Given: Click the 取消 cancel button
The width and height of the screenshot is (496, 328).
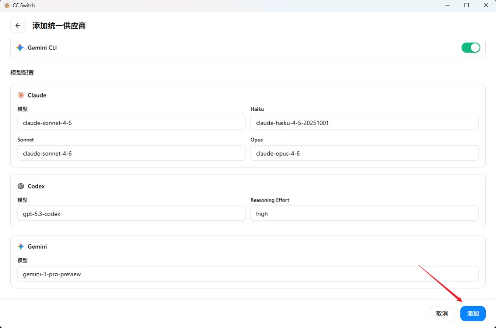Looking at the screenshot, I should [x=442, y=313].
